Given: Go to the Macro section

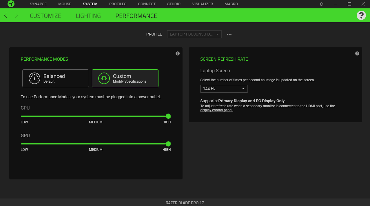Looking at the screenshot, I should point(231,4).
